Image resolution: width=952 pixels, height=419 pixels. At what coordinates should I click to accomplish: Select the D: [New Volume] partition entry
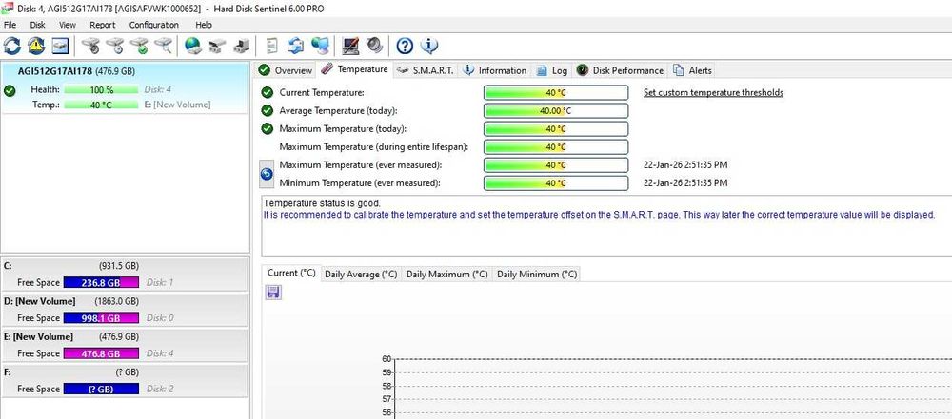(125, 309)
